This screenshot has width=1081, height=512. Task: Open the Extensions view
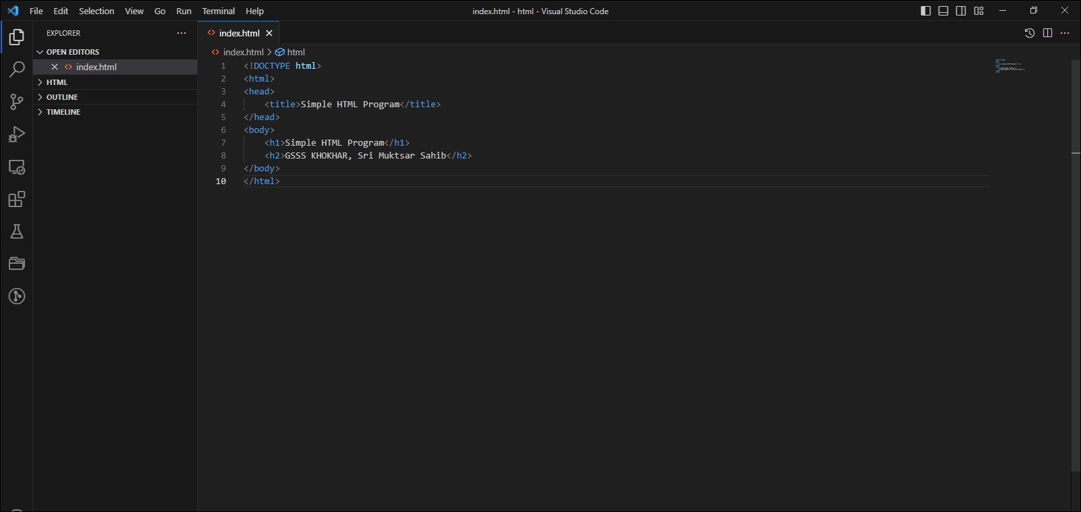(17, 200)
